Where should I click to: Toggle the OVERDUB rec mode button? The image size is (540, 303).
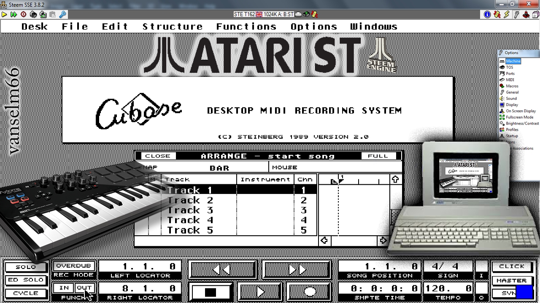pyautogui.click(x=73, y=266)
